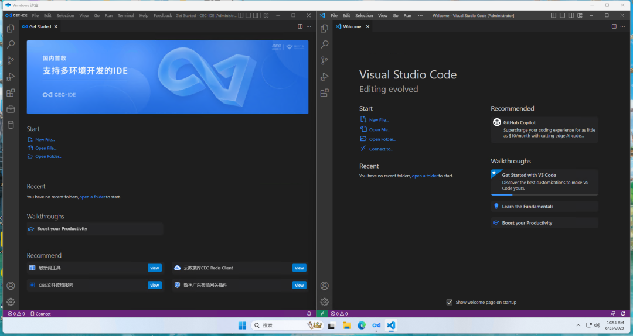Open Search in VS Code activity bar
This screenshot has width=633, height=336.
(325, 44)
